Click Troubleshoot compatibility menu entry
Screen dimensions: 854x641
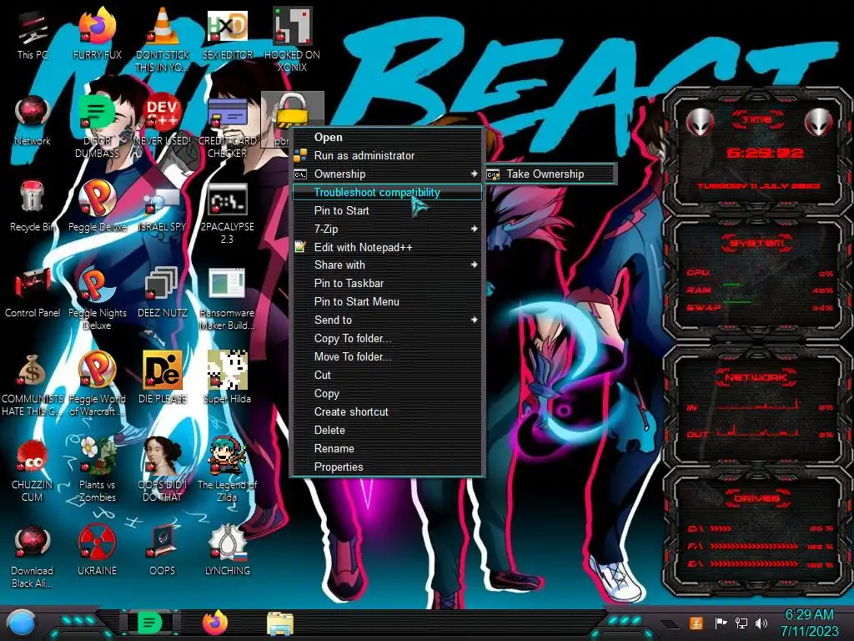point(387,193)
